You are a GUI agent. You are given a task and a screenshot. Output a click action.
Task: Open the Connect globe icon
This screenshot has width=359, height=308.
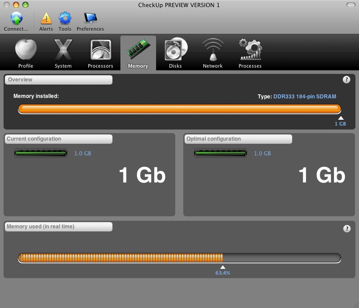pyautogui.click(x=16, y=18)
